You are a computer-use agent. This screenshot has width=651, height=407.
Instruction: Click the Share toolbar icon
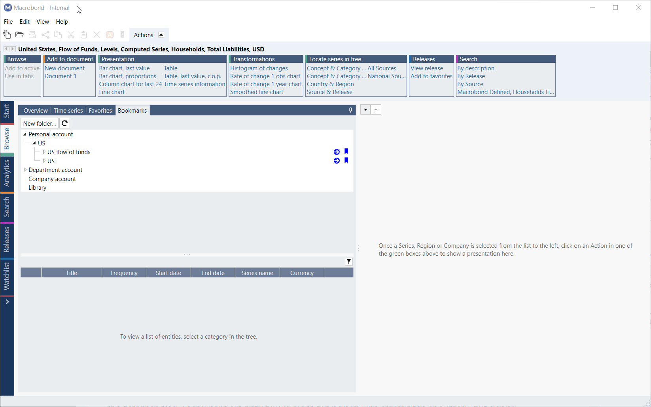(x=45, y=35)
